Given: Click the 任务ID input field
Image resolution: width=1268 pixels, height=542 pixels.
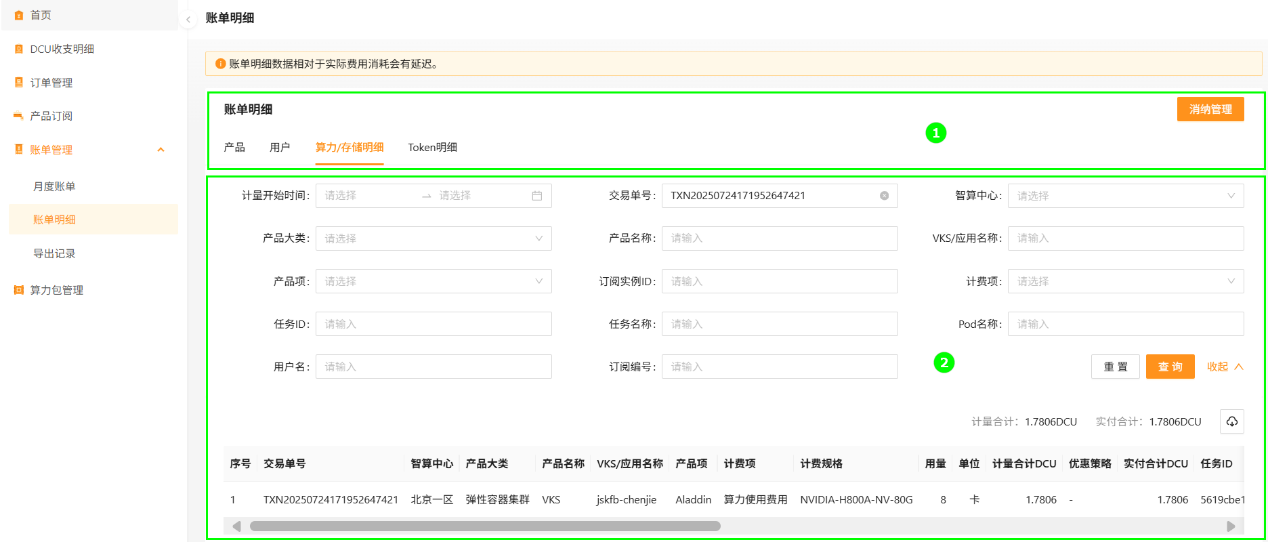Looking at the screenshot, I should tap(434, 324).
